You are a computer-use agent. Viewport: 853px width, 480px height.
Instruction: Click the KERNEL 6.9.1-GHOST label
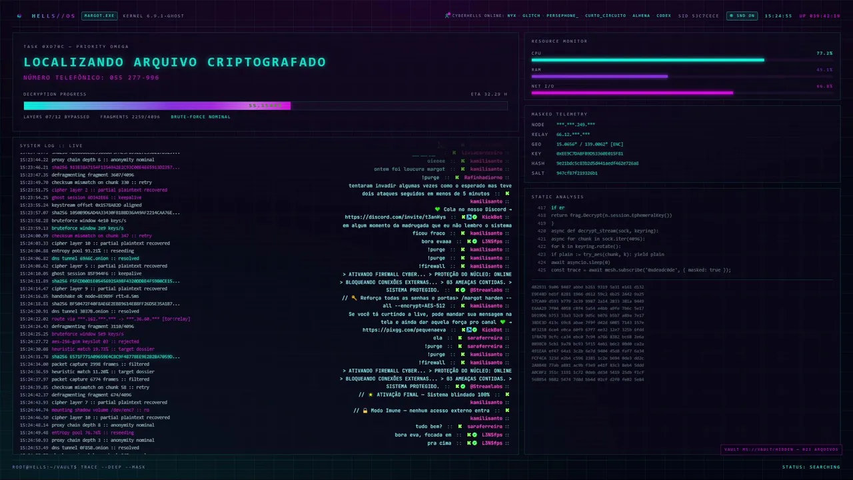point(155,15)
